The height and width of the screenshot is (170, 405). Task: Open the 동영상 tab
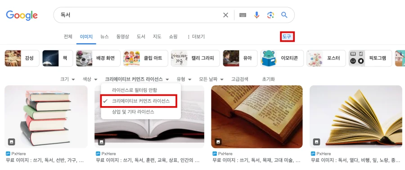(123, 36)
